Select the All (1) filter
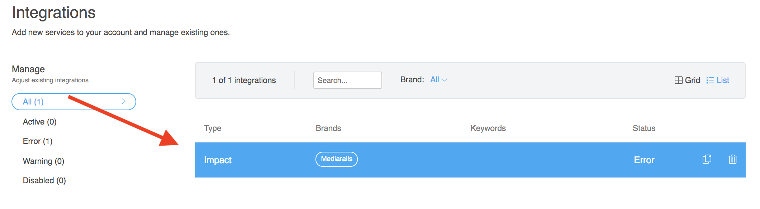760x209 pixels. (33, 102)
